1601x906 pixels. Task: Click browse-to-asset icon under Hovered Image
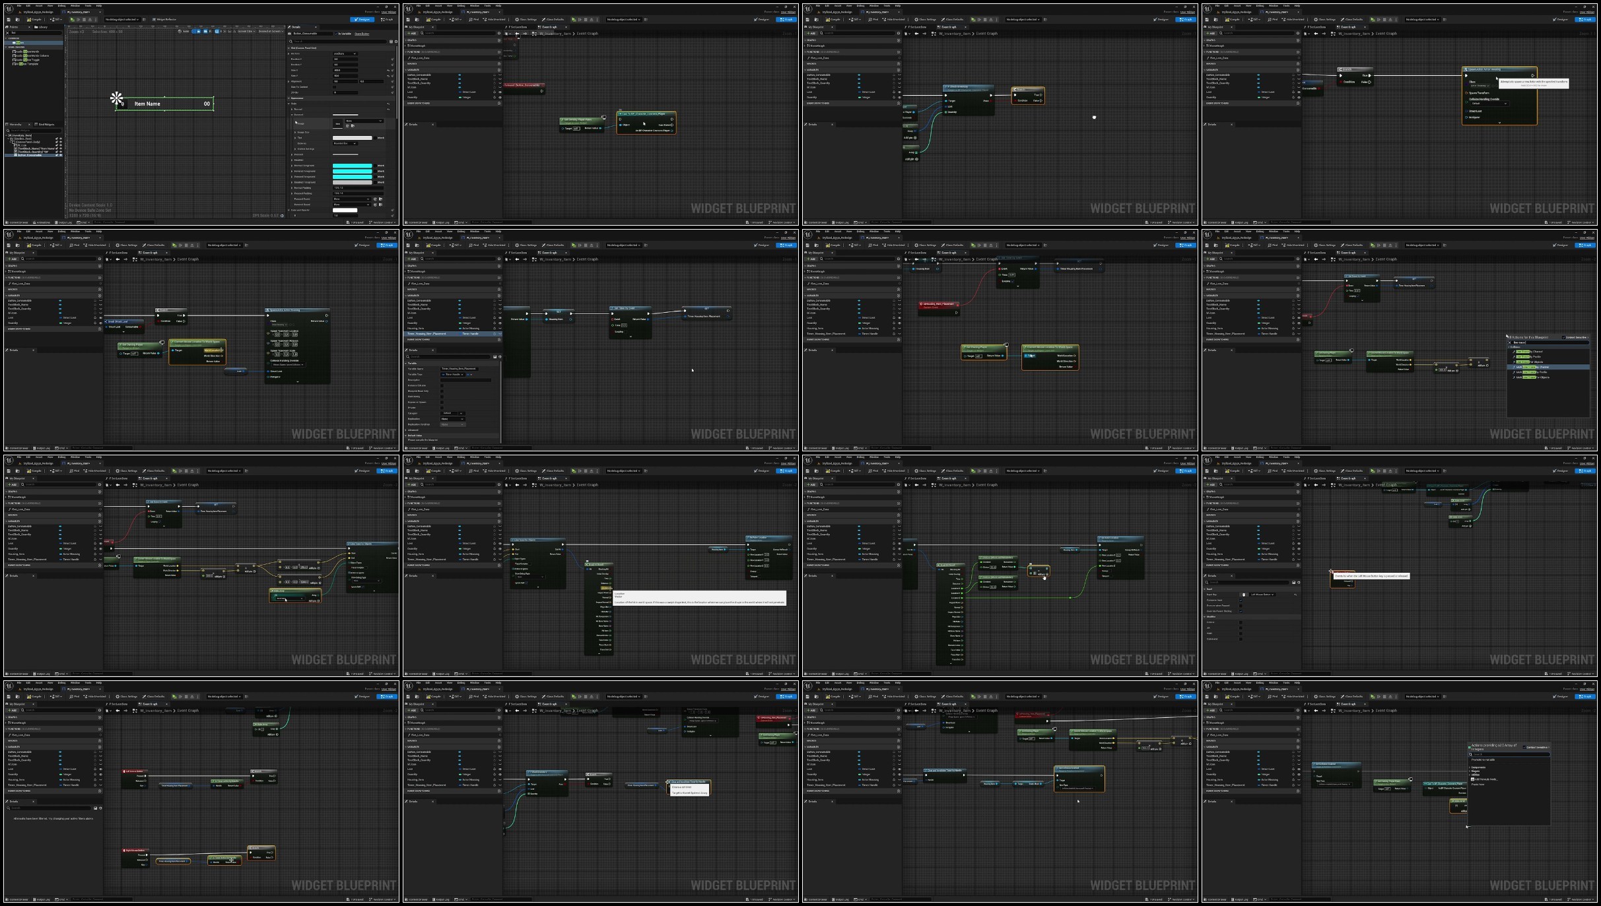(x=353, y=126)
